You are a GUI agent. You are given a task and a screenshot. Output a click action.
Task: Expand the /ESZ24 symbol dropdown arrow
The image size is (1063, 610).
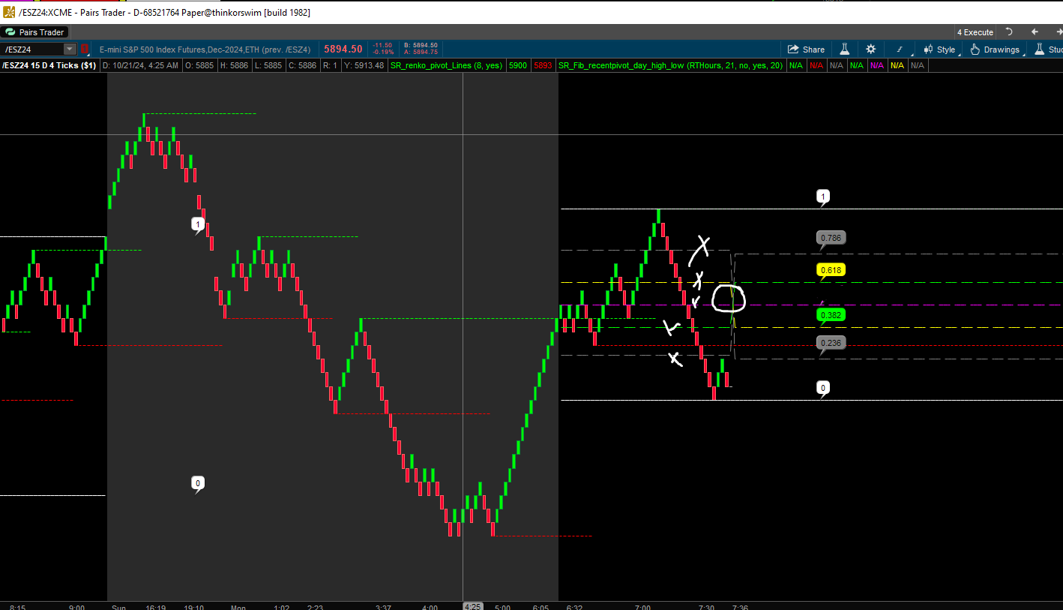coord(70,50)
